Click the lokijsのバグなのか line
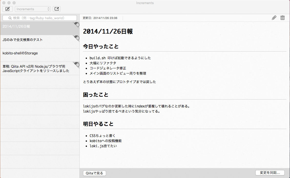 click(x=137, y=106)
